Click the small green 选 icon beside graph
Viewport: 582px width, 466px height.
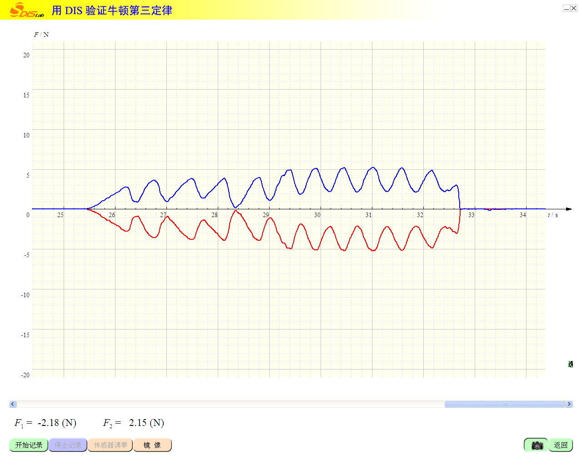pyautogui.click(x=570, y=364)
